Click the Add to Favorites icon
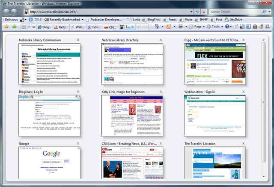 [14, 27]
